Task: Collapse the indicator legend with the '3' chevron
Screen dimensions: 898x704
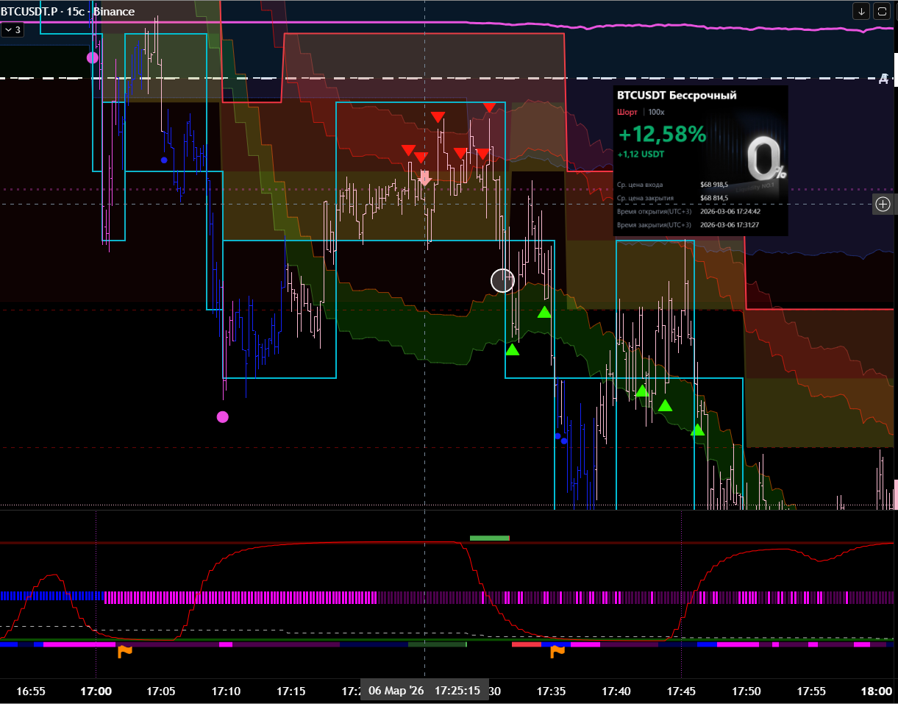Action: pos(13,29)
